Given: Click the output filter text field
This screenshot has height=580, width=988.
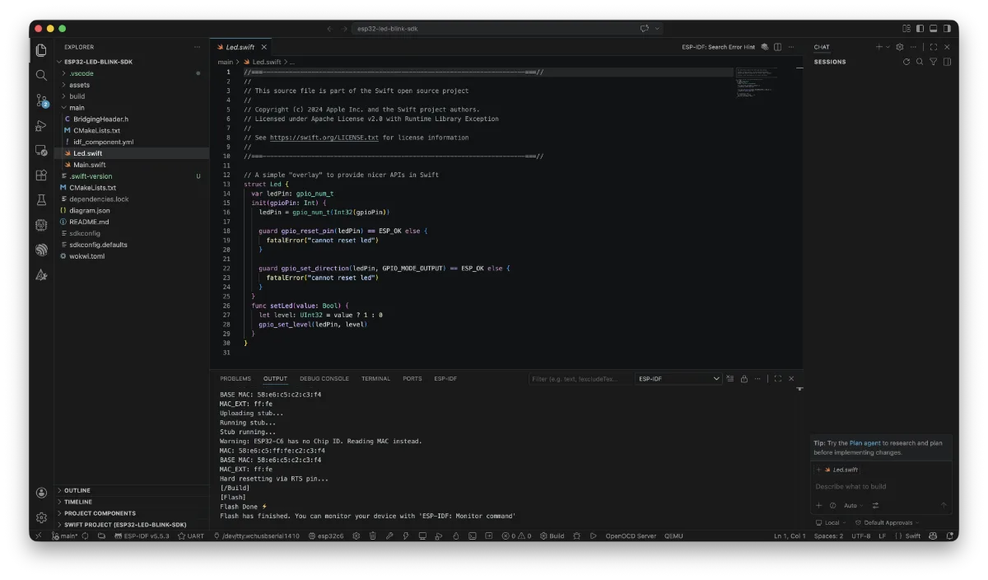Looking at the screenshot, I should (578, 379).
